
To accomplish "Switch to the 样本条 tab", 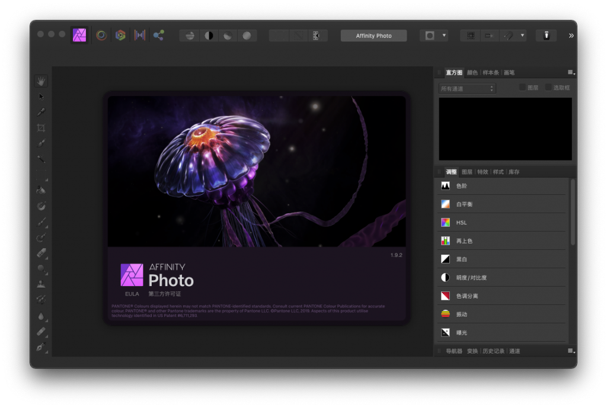I will click(490, 72).
